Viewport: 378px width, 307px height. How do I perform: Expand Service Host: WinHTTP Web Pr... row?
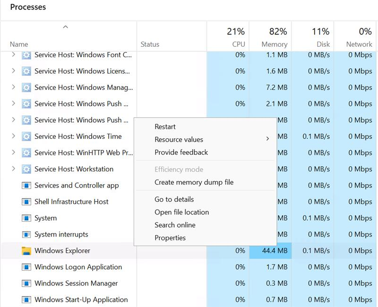14,152
